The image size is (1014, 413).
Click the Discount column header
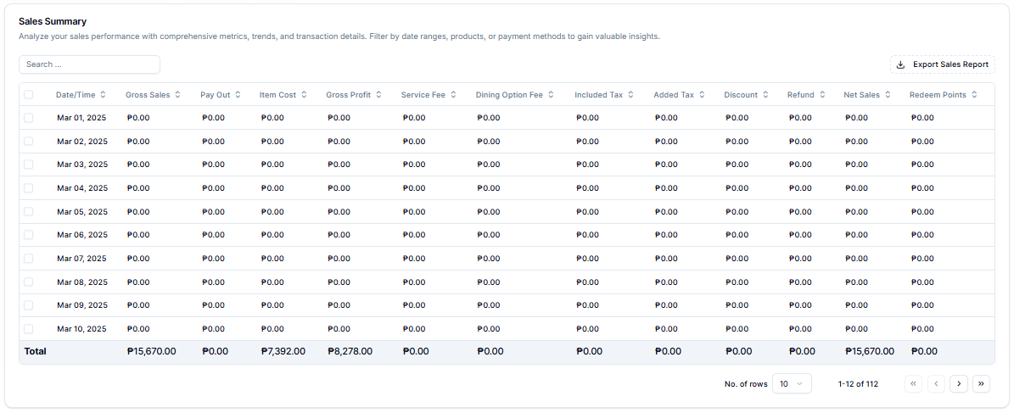click(746, 94)
